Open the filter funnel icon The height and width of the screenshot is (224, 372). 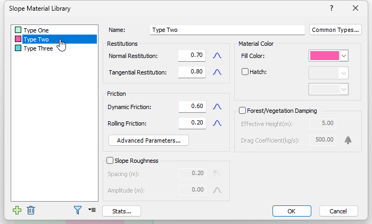[x=78, y=210]
